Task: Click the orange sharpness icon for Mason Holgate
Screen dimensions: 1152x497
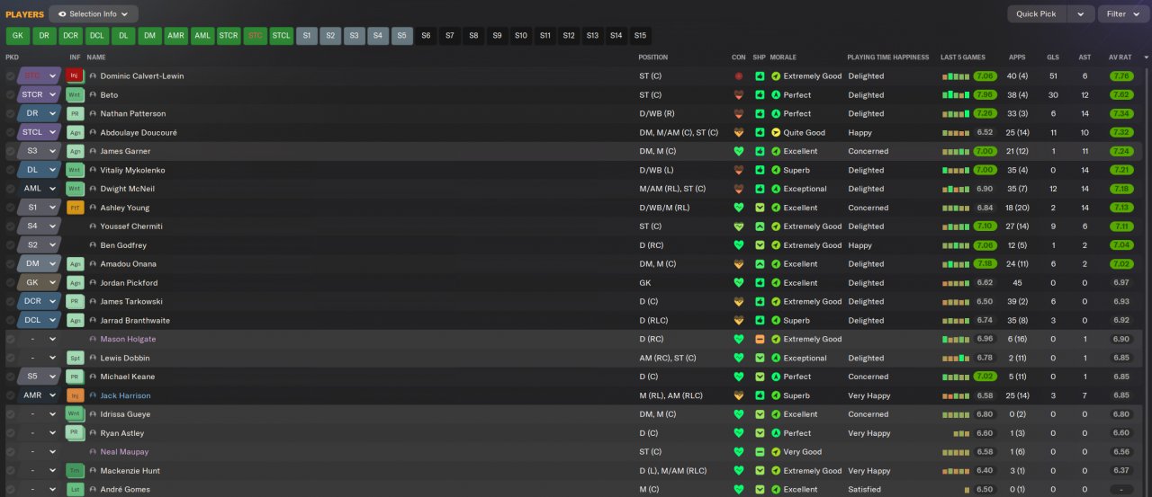Action: 760,340
